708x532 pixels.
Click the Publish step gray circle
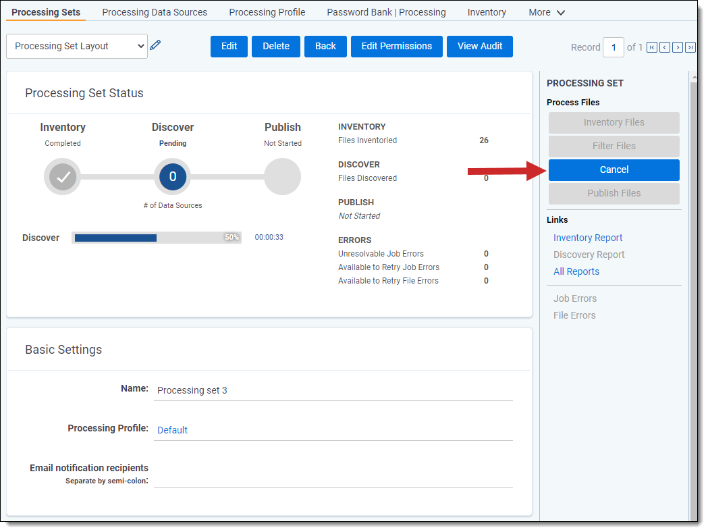click(x=282, y=177)
